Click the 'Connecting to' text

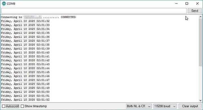(x=11, y=17)
